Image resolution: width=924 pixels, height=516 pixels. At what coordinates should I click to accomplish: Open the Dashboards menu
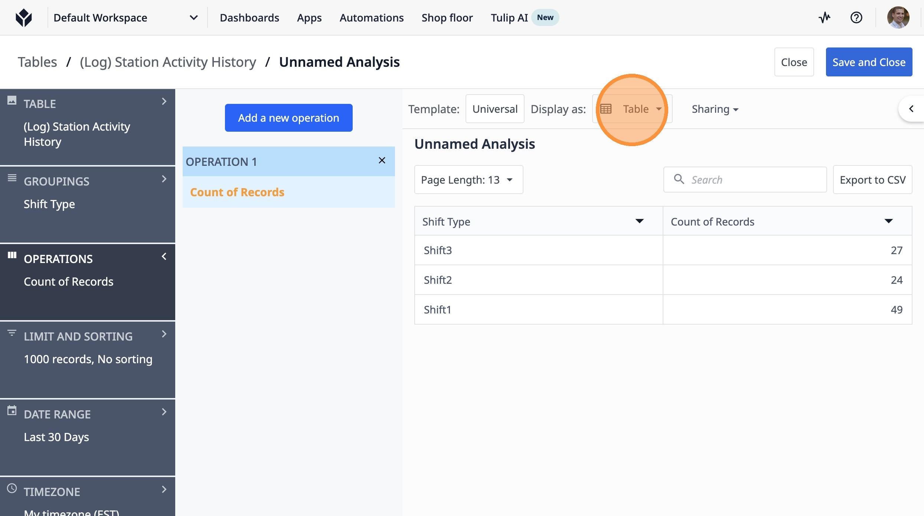click(x=249, y=17)
